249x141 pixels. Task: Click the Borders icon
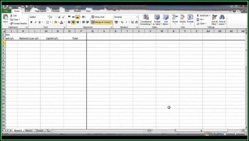47,22
